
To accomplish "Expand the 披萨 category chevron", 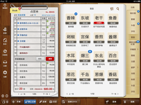I will coord(138,67).
